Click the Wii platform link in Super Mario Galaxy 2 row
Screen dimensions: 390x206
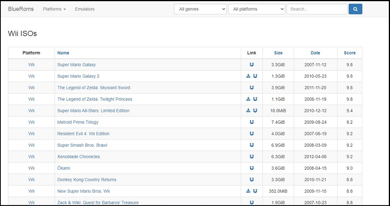tap(31, 76)
